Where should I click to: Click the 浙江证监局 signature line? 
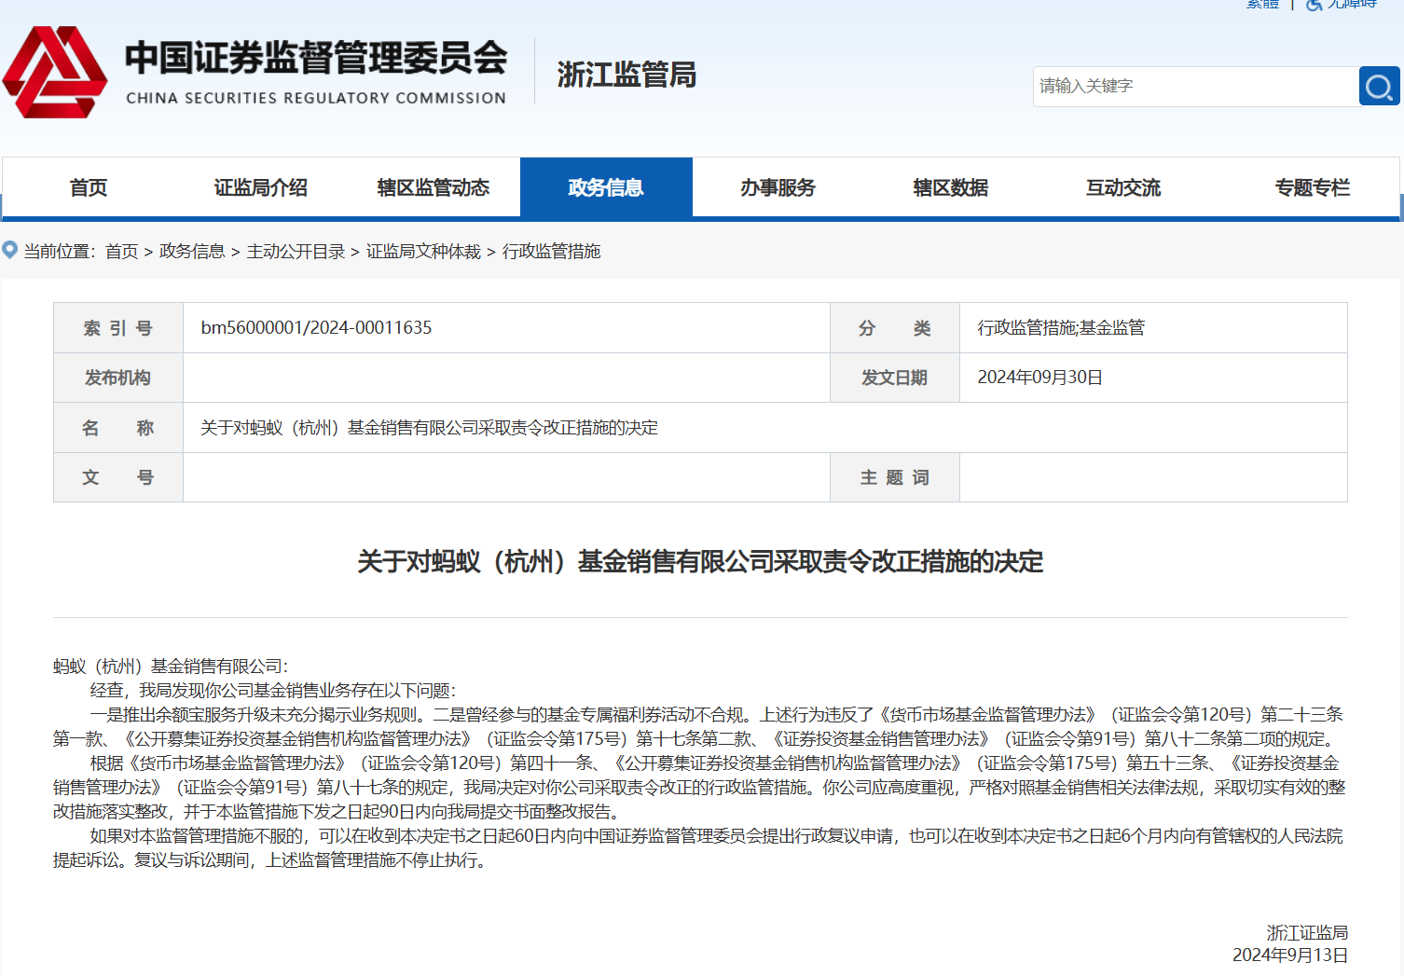(x=1307, y=932)
